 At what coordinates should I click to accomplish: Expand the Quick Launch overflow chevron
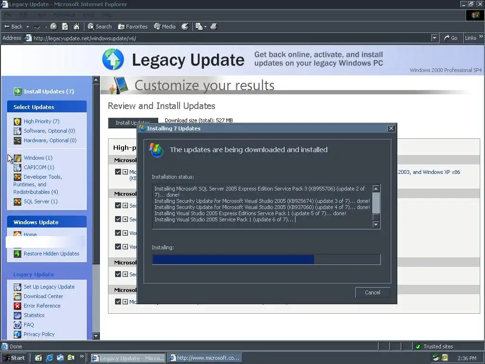point(81,356)
